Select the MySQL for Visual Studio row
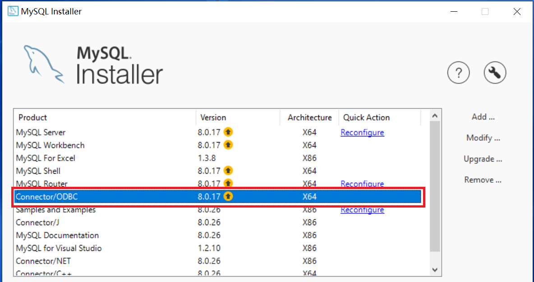 218,248
